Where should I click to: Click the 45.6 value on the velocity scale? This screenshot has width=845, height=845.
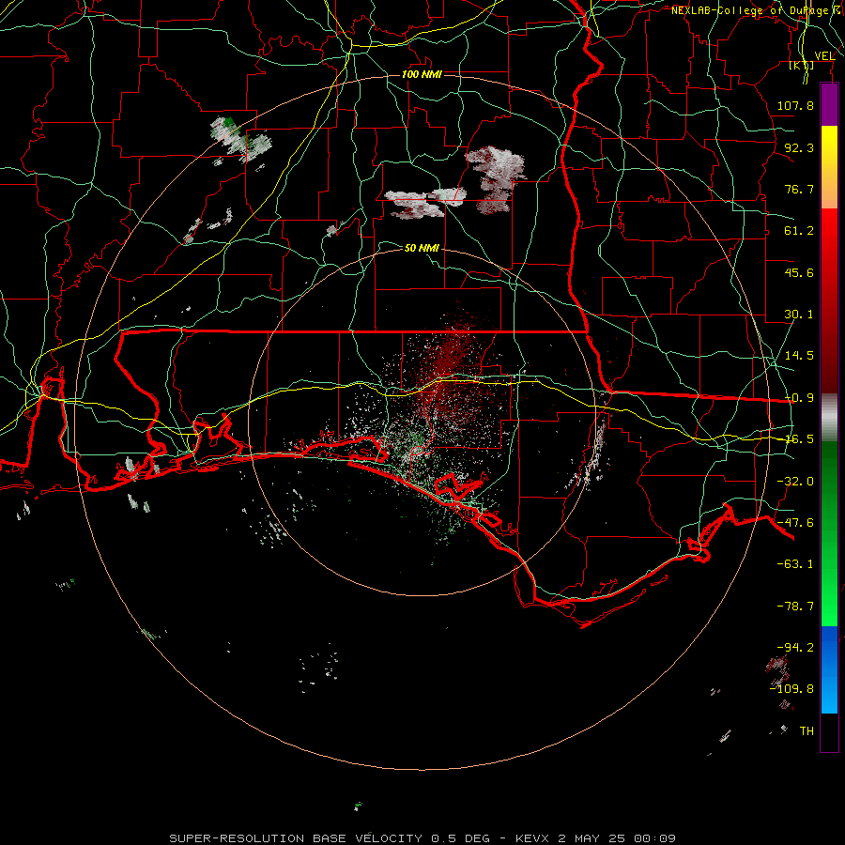(799, 272)
